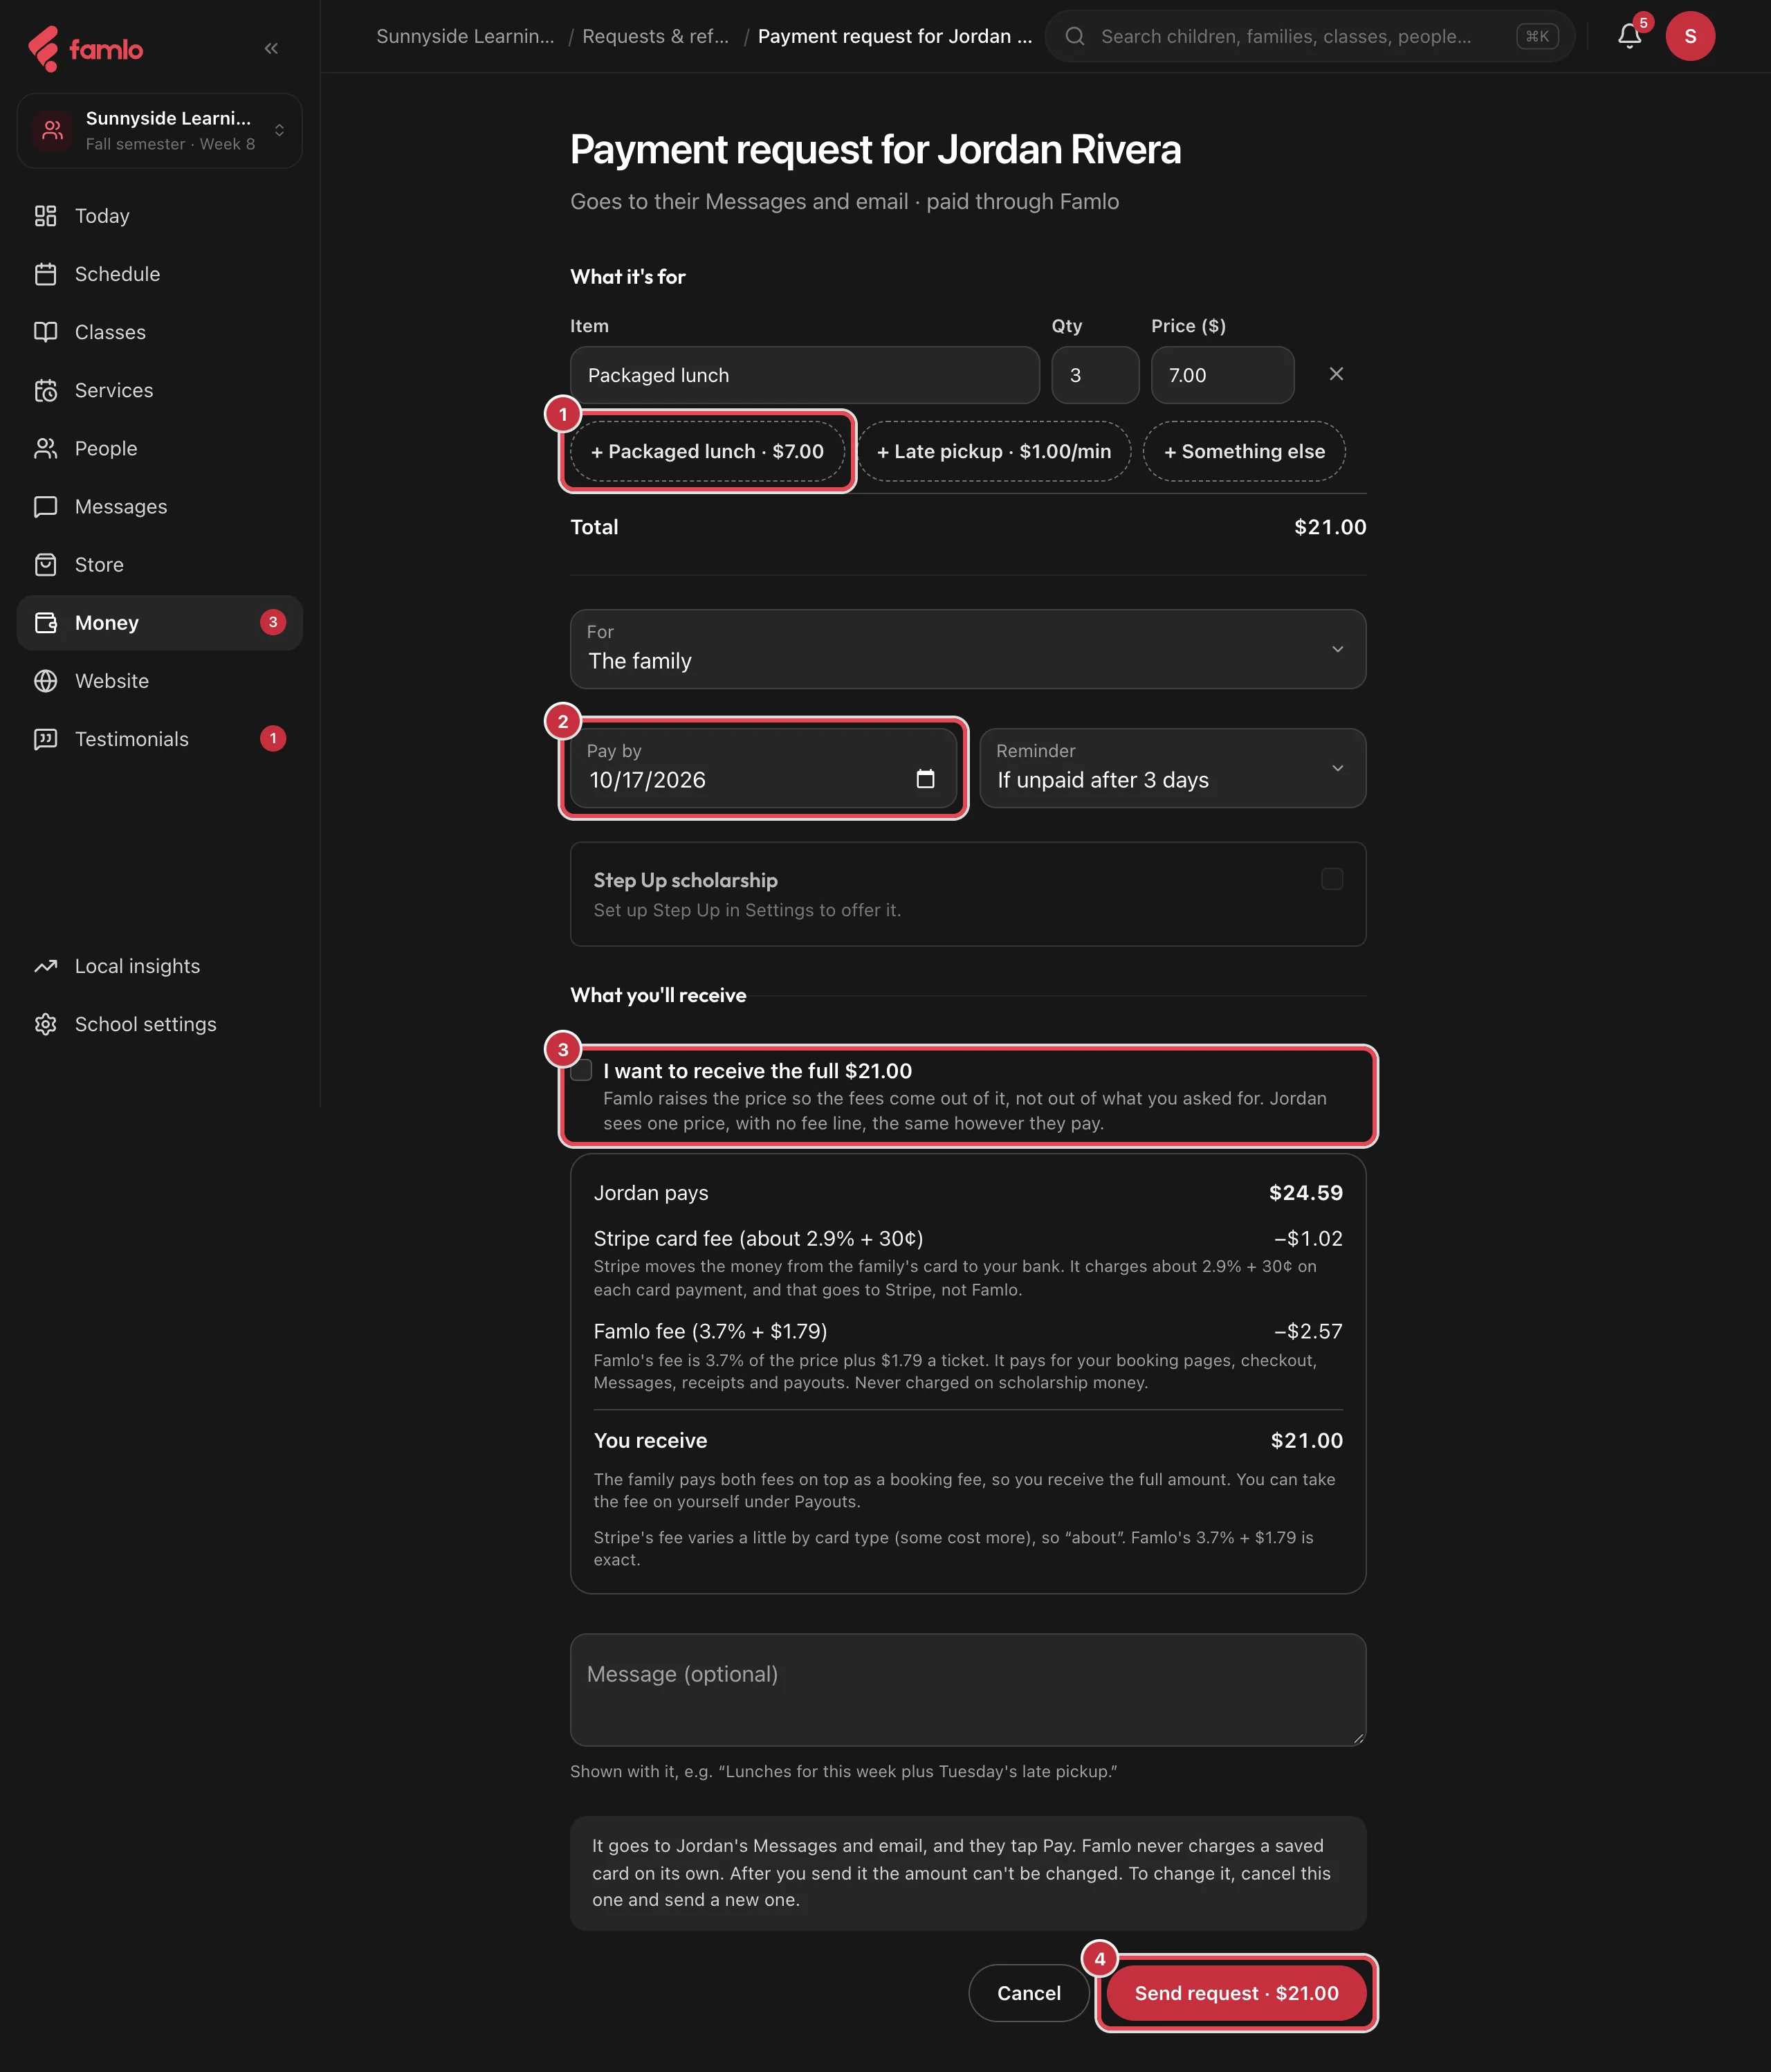Open the Reminder dropdown
This screenshot has height=2072, width=1771.
click(1173, 768)
